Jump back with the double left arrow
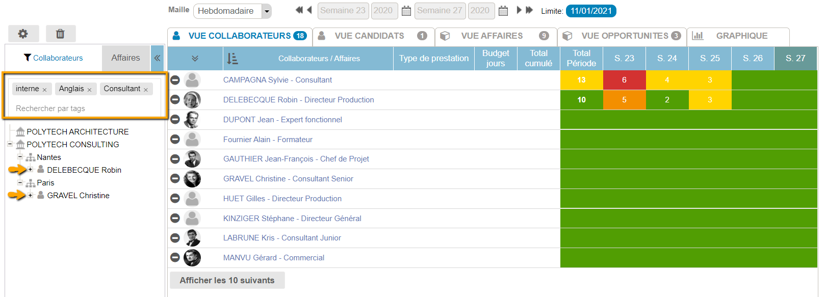 click(x=299, y=10)
